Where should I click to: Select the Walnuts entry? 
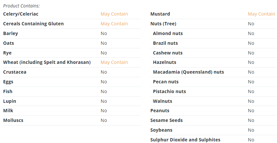coord(163,101)
